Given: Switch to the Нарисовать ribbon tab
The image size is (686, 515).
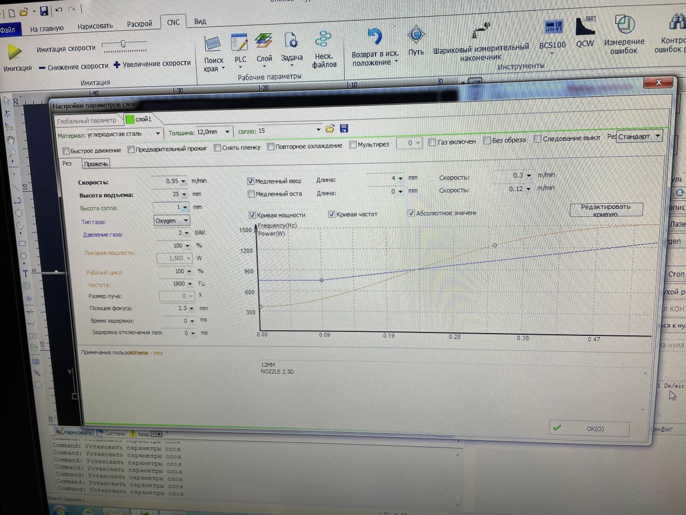Looking at the screenshot, I should click(95, 26).
